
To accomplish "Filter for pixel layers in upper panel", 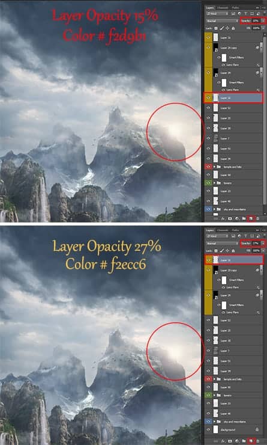I will point(233,13).
